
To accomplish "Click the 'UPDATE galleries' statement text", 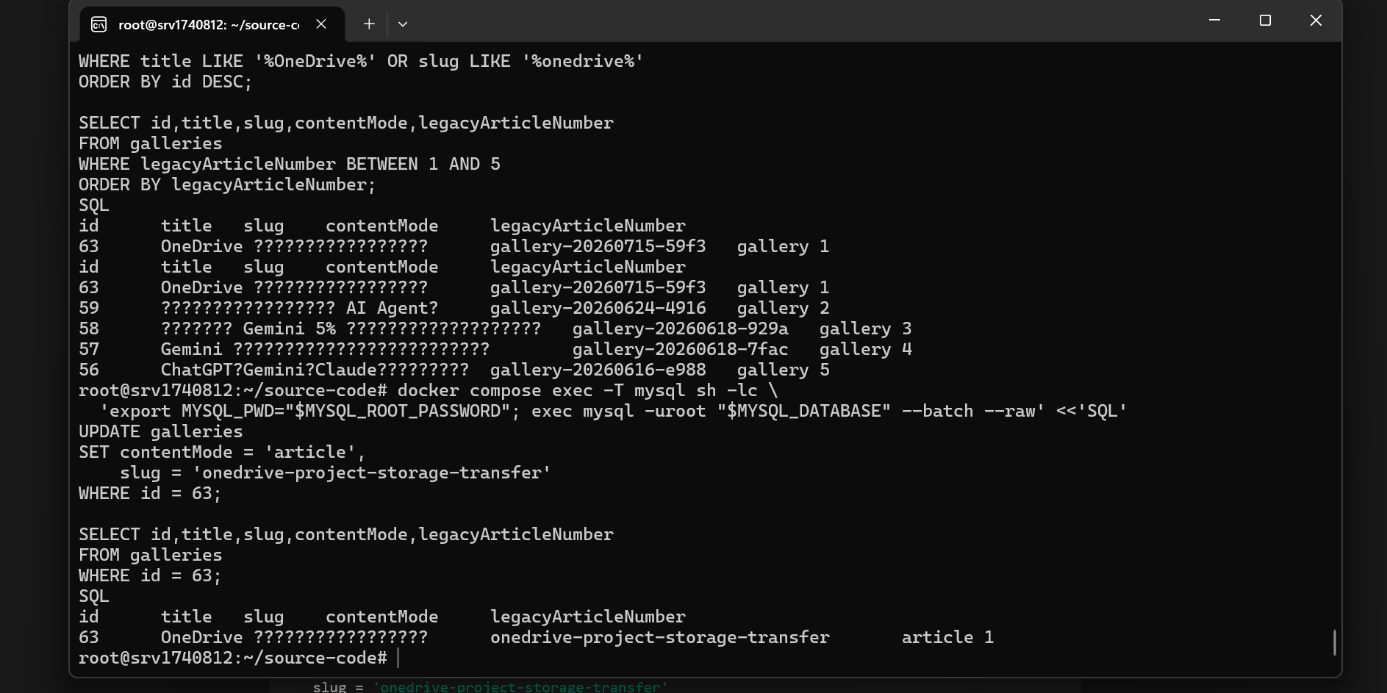I will pos(160,431).
